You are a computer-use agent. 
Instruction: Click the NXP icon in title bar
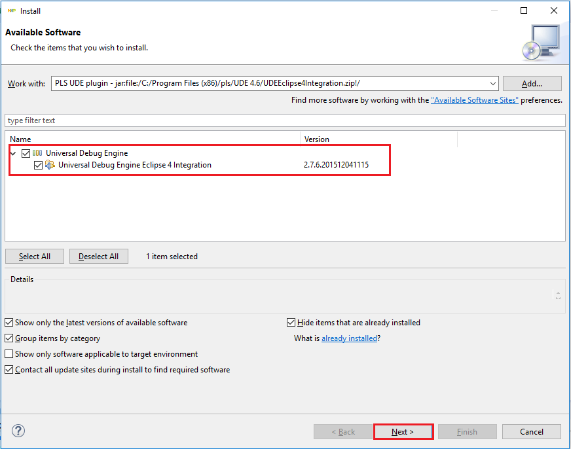[x=11, y=10]
